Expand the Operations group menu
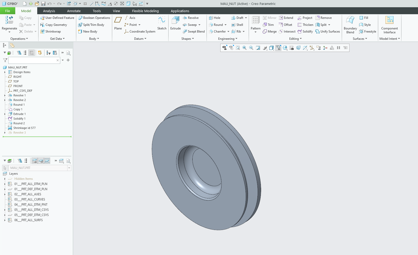 [19, 39]
